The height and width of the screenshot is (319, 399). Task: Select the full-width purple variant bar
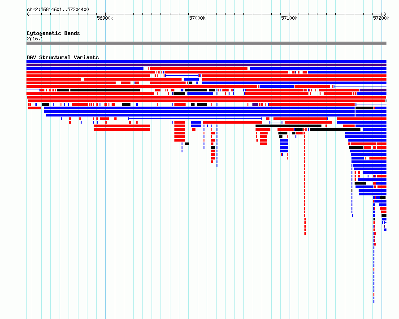point(206,65)
